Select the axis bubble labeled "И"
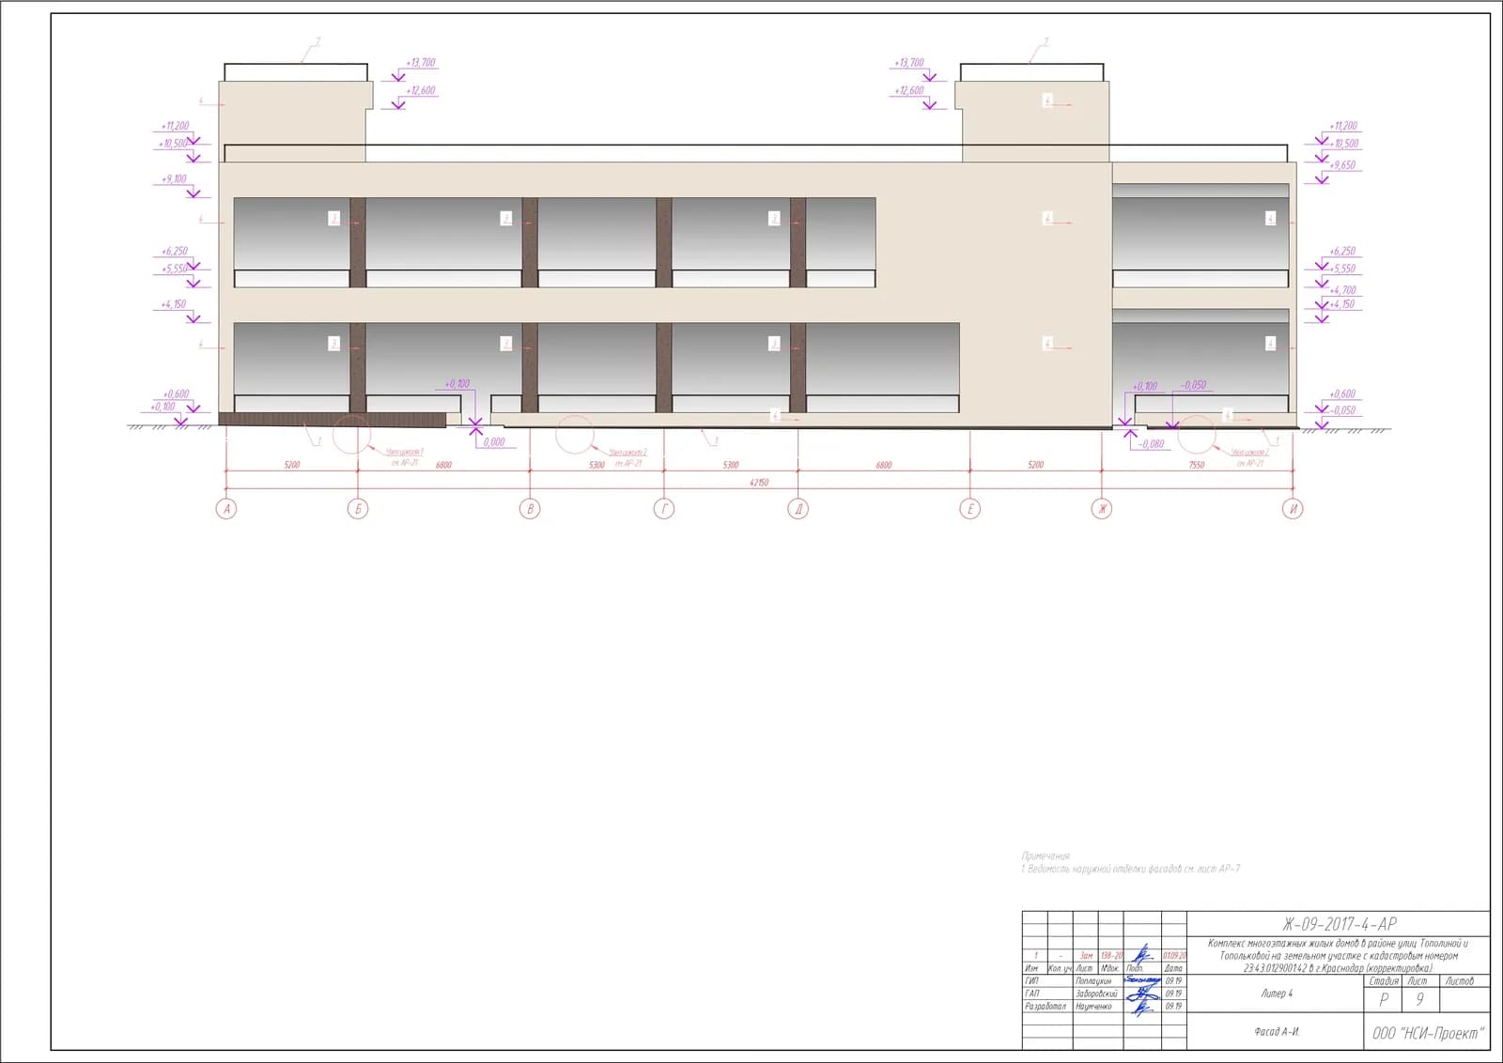The image size is (1503, 1063). click(1293, 509)
